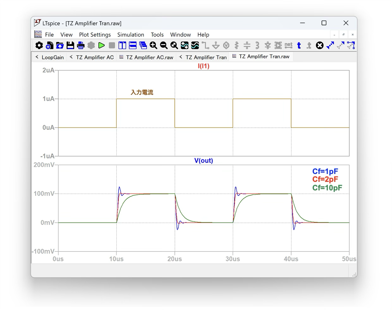Click the grayed dotted-line triangles icon
Image resolution: width=392 pixels, height=310 pixels.
(x=340, y=46)
